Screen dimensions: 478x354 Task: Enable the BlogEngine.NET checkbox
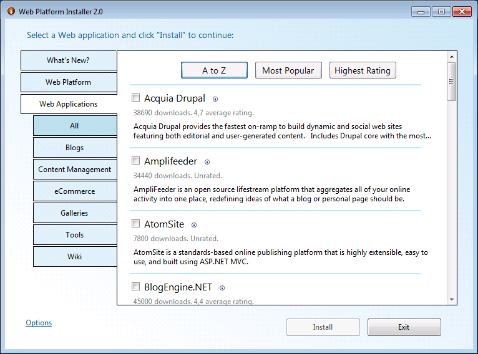coord(135,287)
